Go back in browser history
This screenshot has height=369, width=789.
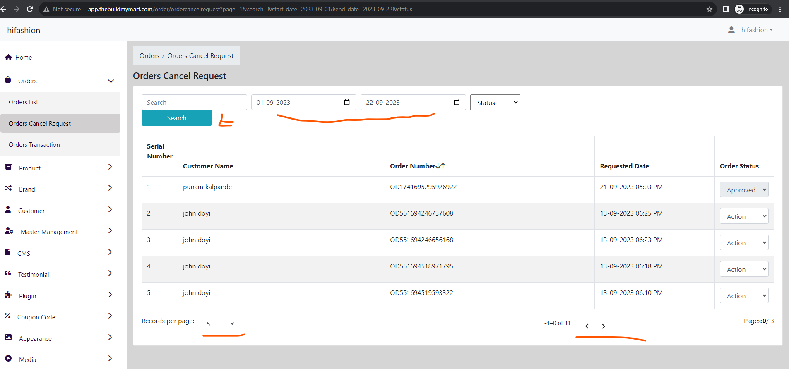pos(4,9)
